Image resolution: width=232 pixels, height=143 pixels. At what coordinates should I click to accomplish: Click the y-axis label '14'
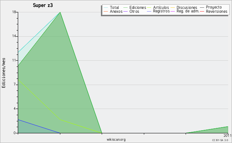[14, 36]
